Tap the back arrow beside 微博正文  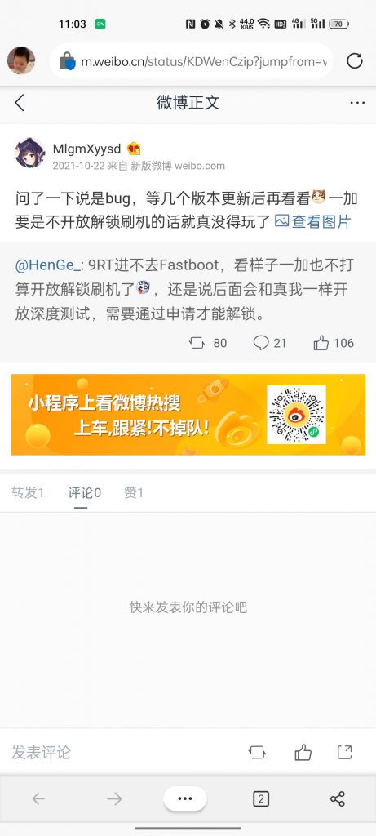[20, 102]
